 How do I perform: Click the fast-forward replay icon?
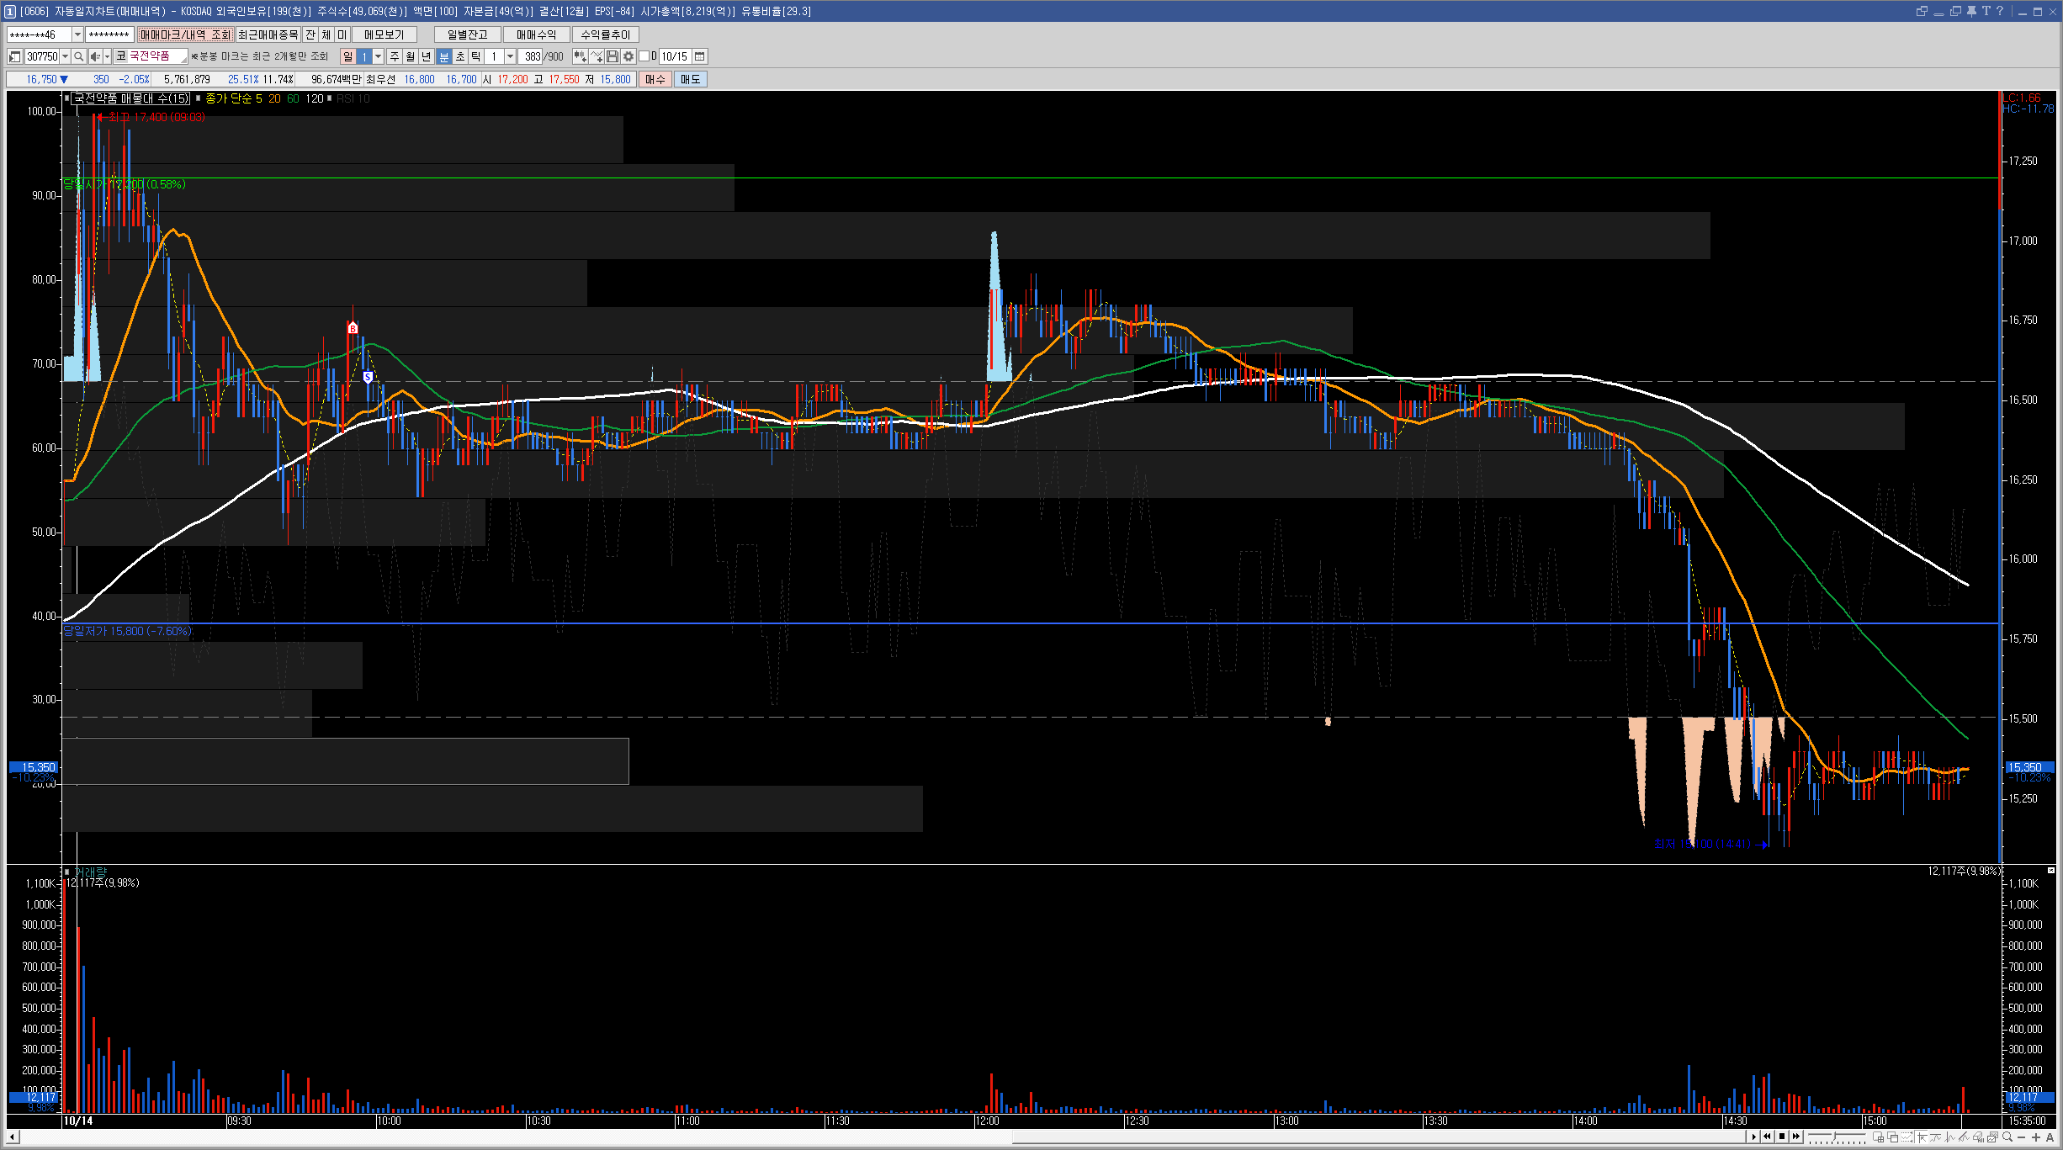click(1796, 1137)
